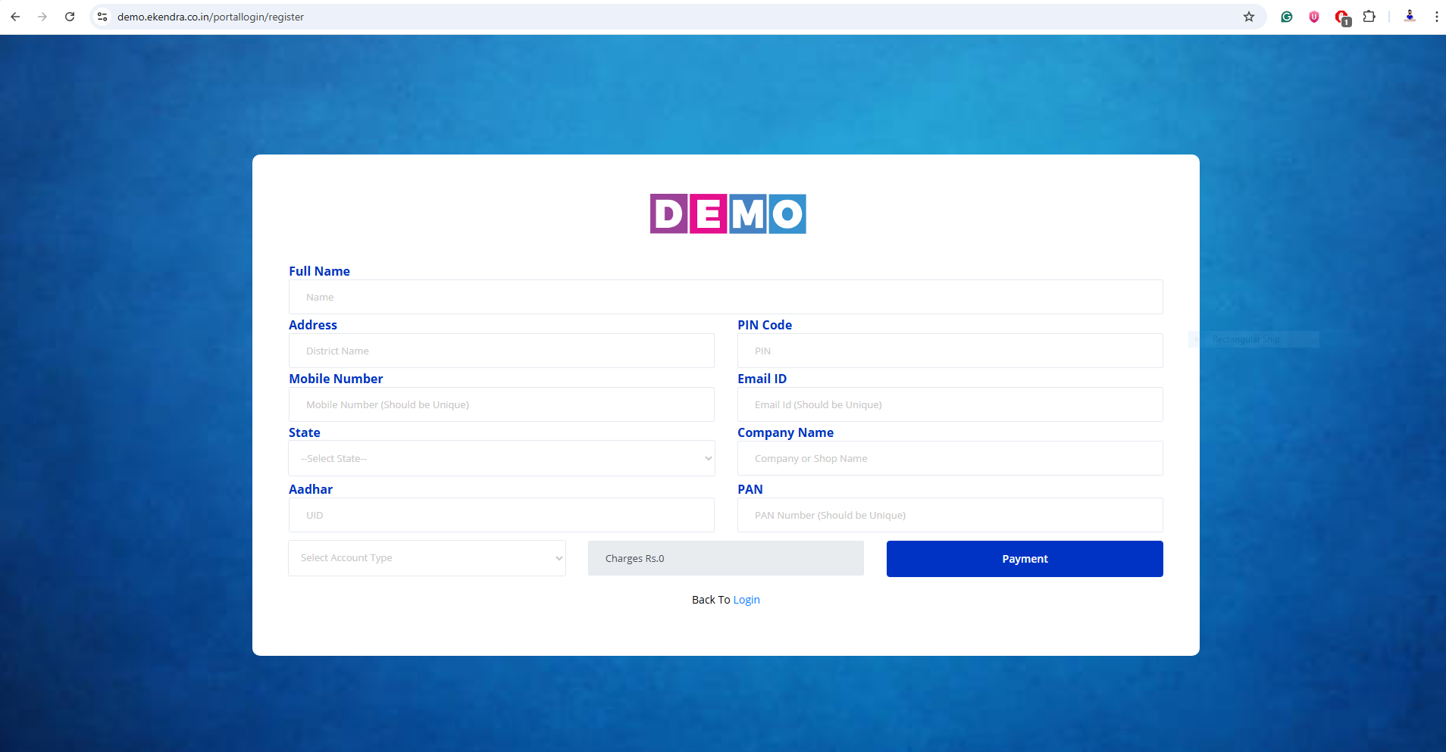Image resolution: width=1446 pixels, height=752 pixels.
Task: Open the Grammarly extension icon
Action: [1287, 17]
